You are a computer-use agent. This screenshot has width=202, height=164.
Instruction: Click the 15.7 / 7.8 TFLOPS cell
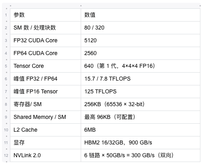point(140,79)
